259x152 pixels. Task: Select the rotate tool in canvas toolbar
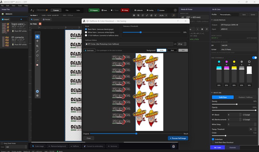pyautogui.click(x=37, y=56)
